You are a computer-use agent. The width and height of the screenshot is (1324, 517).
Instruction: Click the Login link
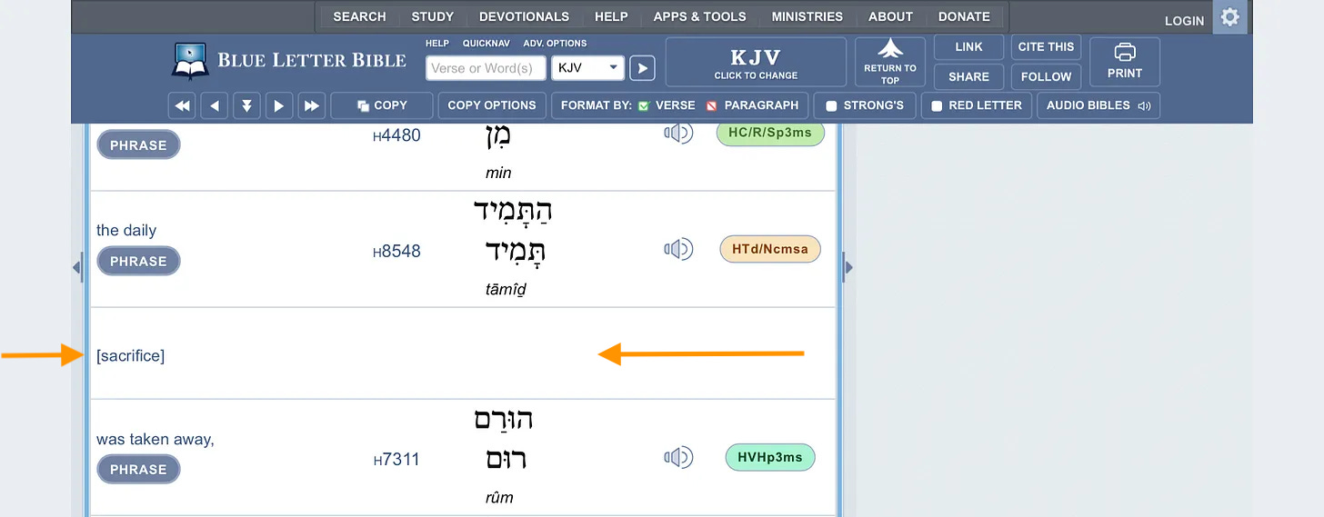point(1184,20)
